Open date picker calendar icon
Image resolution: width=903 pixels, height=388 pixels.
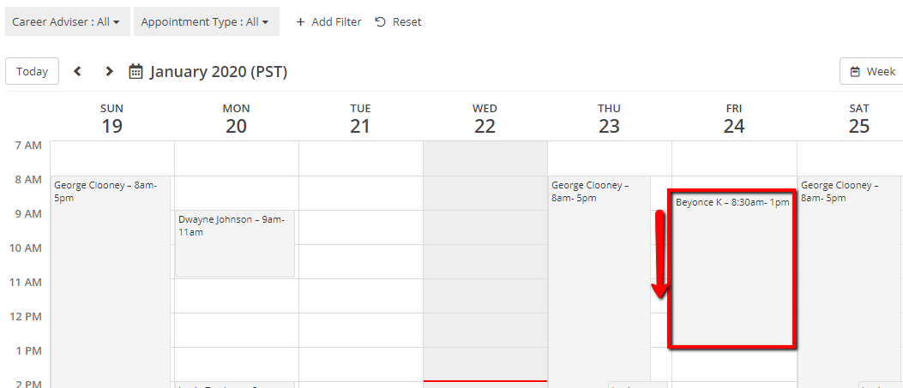(135, 72)
